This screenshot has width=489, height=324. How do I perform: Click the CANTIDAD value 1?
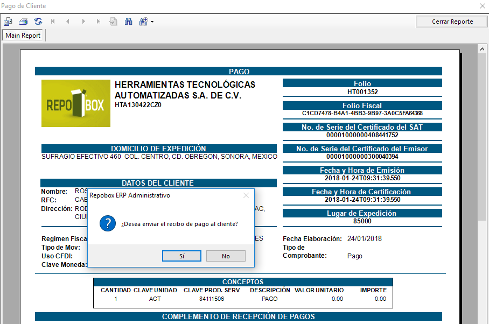pyautogui.click(x=116, y=299)
